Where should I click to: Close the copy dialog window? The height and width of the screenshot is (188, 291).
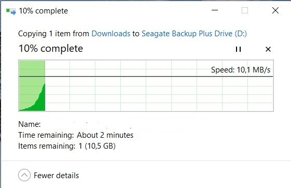275,10
